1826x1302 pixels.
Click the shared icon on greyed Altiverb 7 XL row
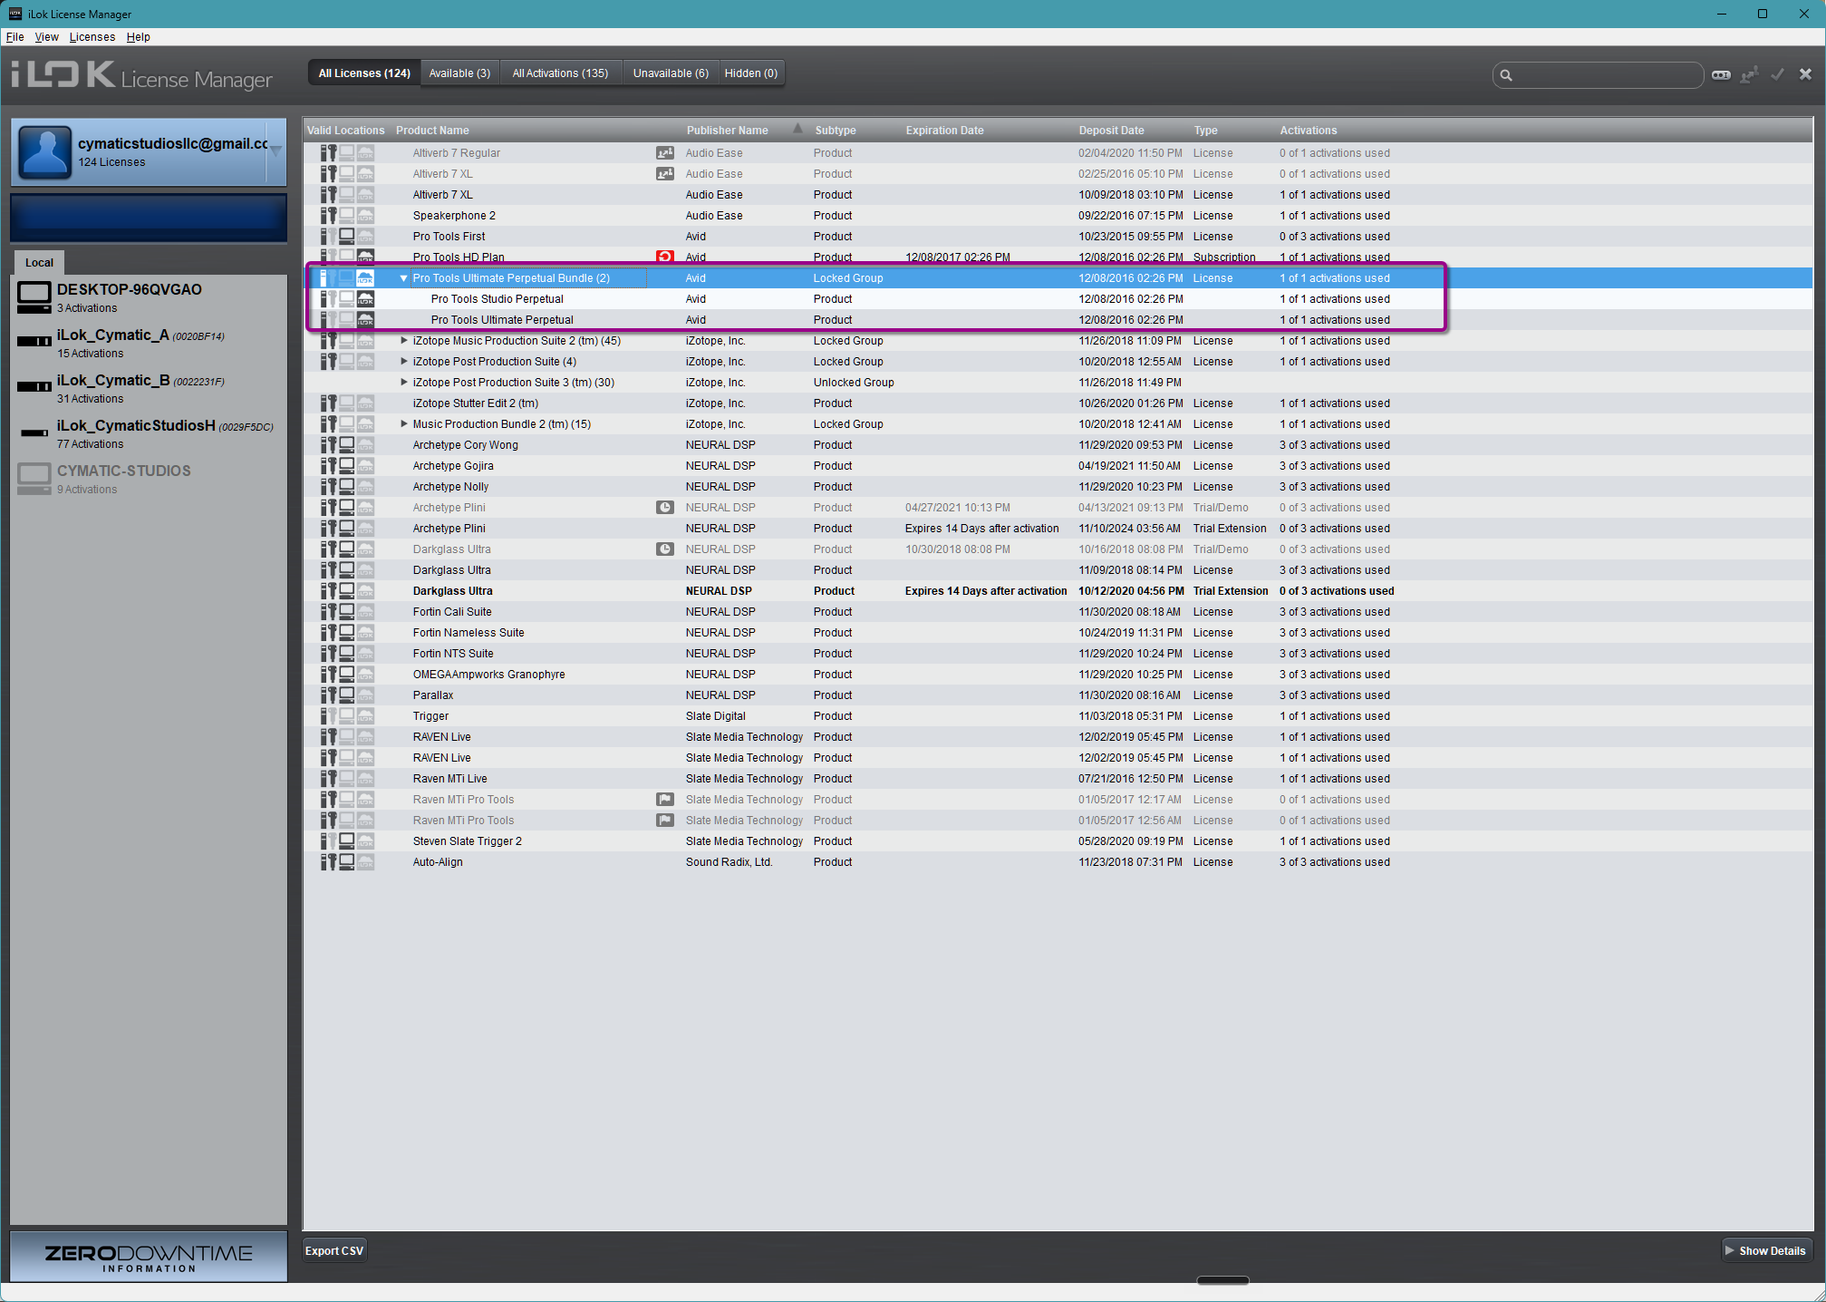[664, 174]
